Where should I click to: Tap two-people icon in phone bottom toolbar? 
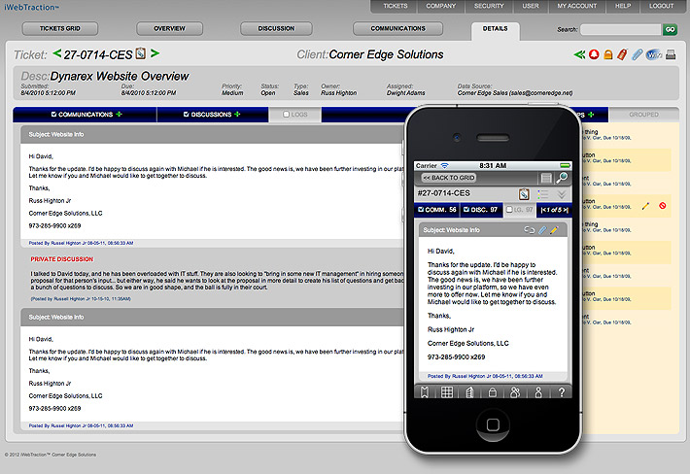tap(515, 392)
